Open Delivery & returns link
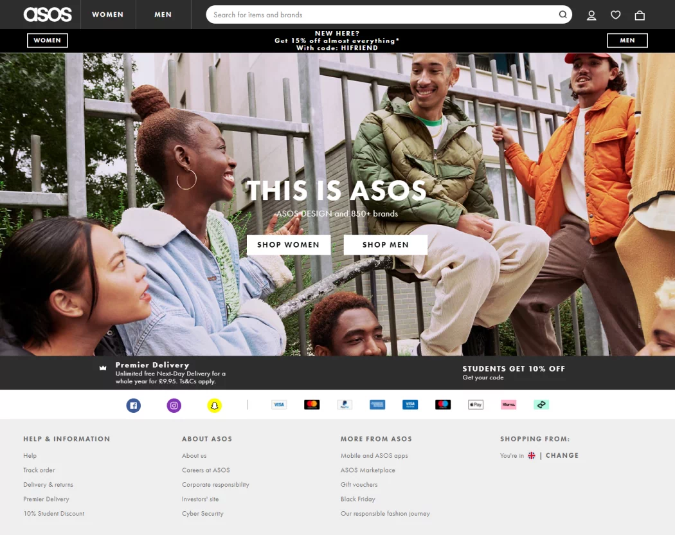 click(x=48, y=485)
